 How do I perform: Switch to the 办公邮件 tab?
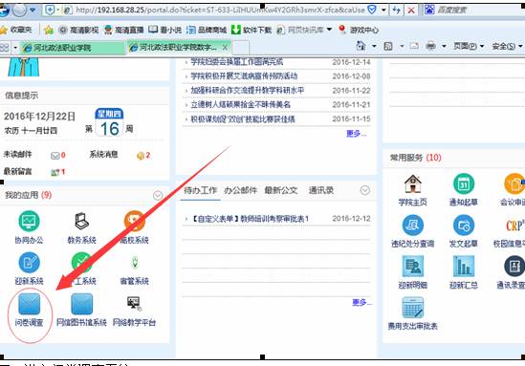point(240,191)
